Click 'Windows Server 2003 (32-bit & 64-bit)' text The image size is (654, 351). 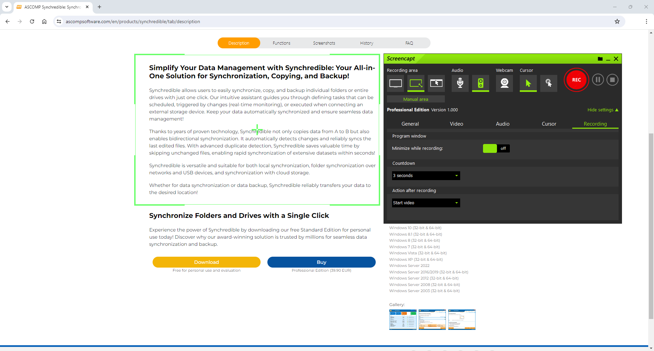coord(424,291)
